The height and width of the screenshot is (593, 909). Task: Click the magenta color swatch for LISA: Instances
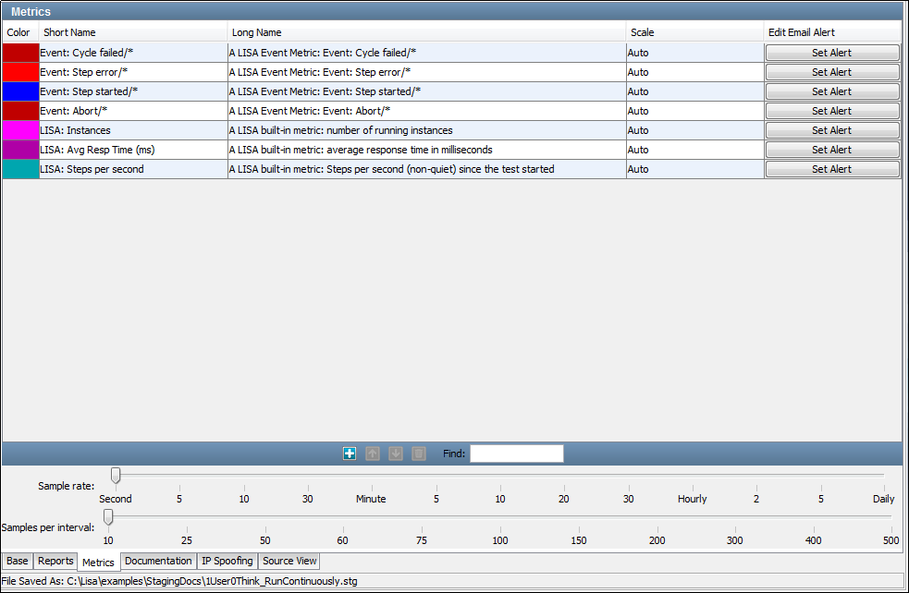pyautogui.click(x=20, y=130)
